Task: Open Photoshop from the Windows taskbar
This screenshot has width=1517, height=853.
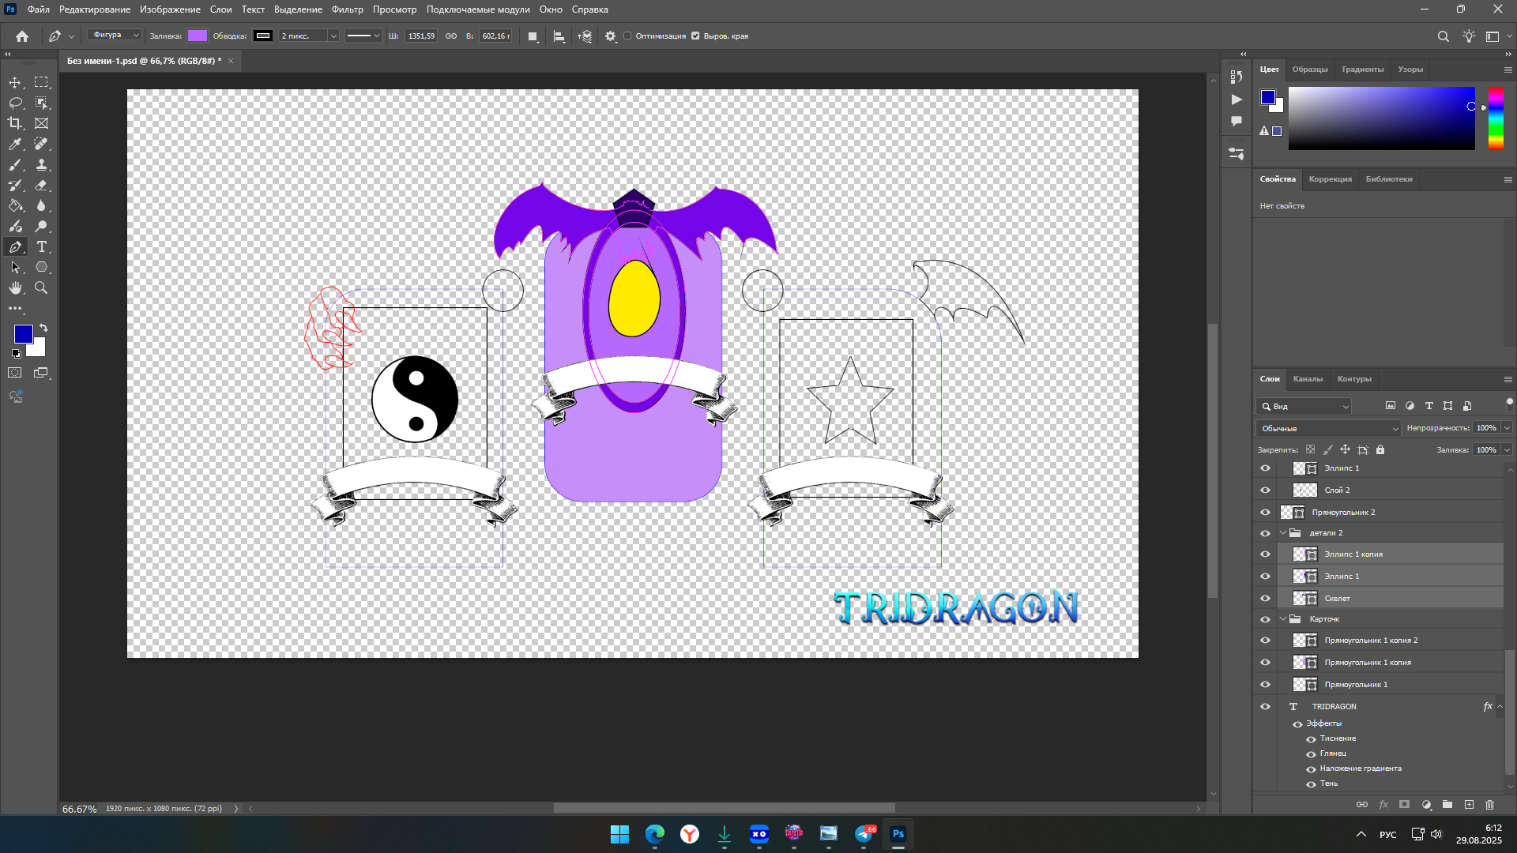Action: point(898,834)
